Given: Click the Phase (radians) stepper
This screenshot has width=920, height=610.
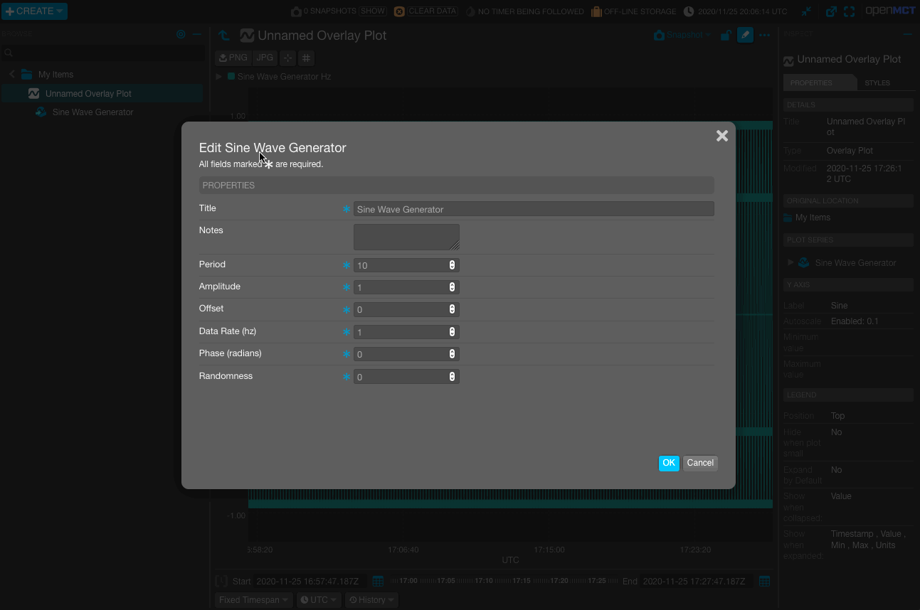Looking at the screenshot, I should [x=452, y=354].
